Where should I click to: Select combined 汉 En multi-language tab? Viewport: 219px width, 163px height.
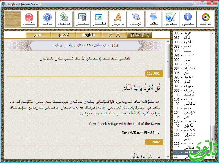tap(139, 35)
